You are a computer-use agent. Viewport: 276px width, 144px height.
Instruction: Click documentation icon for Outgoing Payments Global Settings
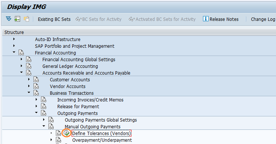click(51, 120)
